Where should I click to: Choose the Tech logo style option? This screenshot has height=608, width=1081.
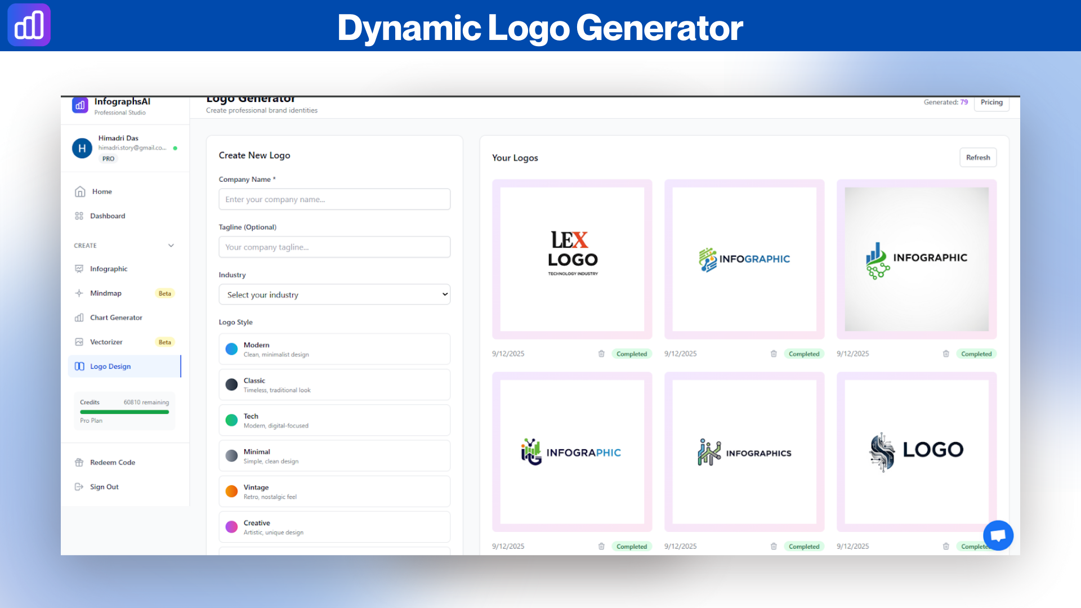point(334,420)
